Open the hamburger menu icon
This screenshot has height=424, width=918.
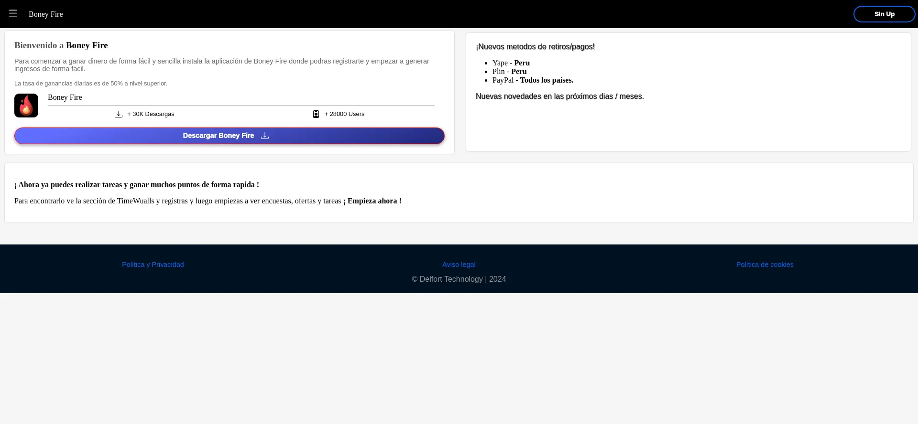13,13
